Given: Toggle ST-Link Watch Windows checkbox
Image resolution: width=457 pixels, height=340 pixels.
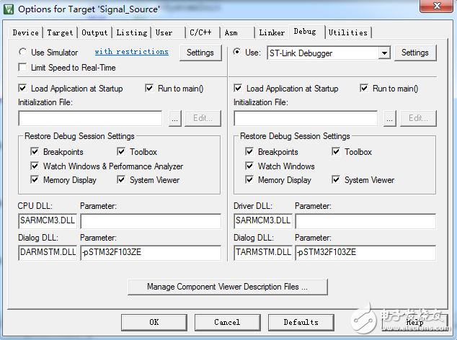Looking at the screenshot, I should point(249,166).
